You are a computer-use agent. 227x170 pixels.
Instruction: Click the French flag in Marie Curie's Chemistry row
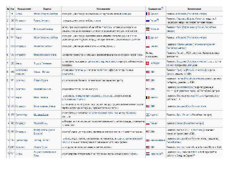tap(148, 37)
